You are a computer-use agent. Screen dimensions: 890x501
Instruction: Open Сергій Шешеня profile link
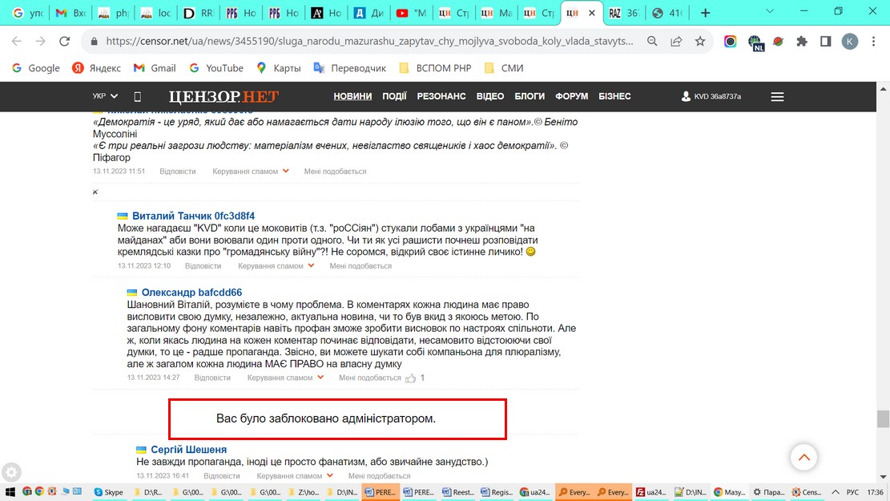pyautogui.click(x=188, y=450)
